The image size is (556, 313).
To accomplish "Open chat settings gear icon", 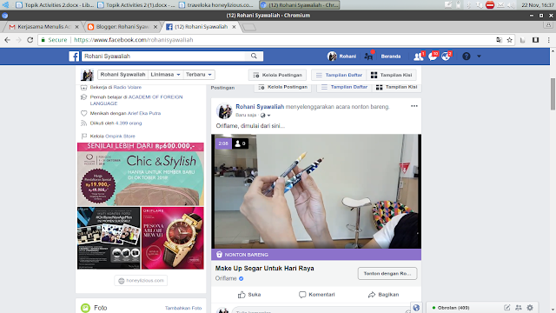I will (530, 308).
